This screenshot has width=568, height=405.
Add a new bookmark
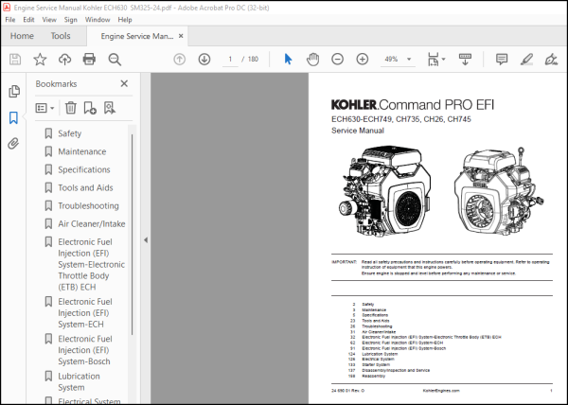(90, 108)
